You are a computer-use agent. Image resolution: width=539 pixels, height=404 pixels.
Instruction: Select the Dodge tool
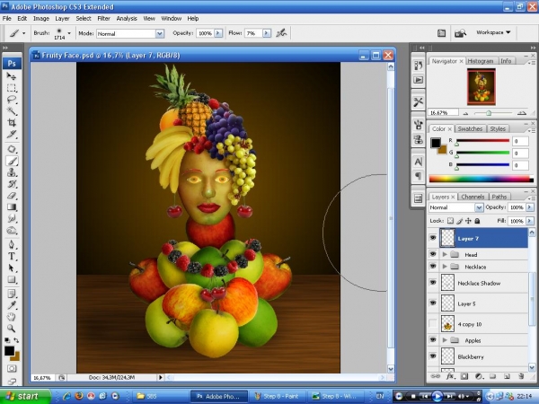coord(12,231)
